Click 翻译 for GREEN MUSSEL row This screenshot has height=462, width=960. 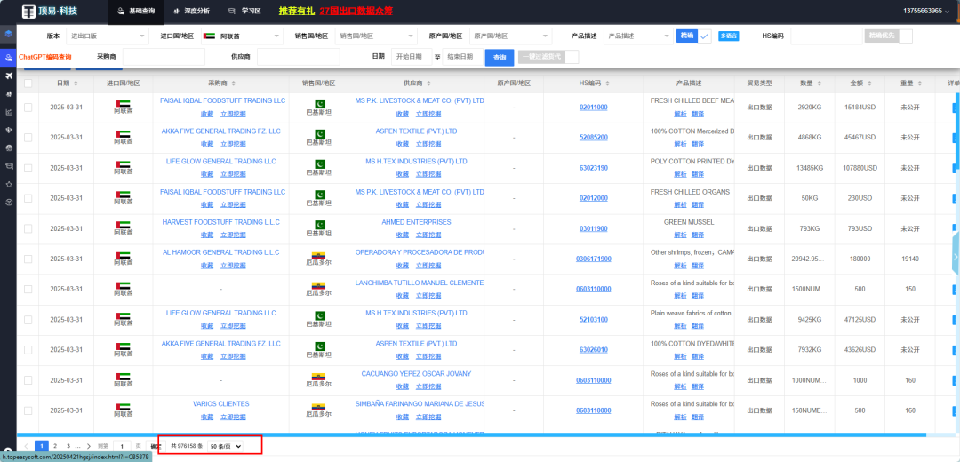698,235
